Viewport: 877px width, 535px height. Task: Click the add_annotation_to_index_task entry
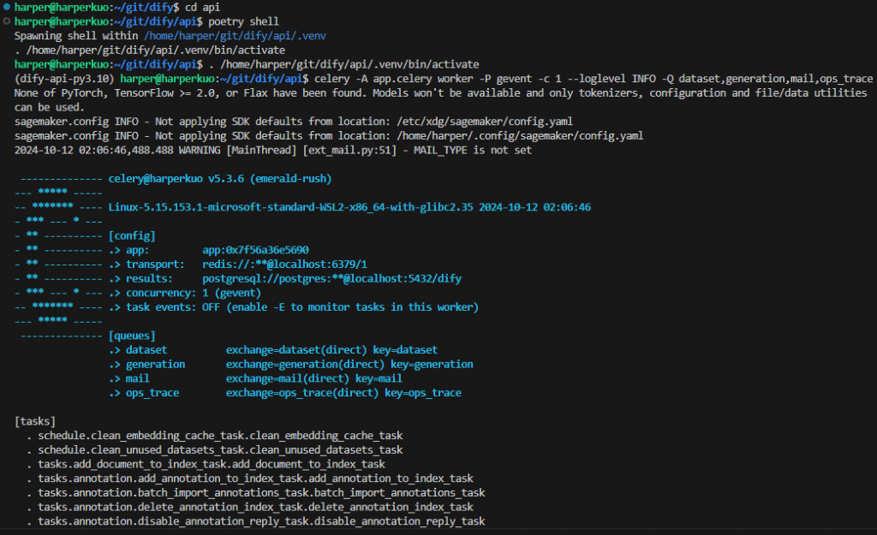click(255, 478)
